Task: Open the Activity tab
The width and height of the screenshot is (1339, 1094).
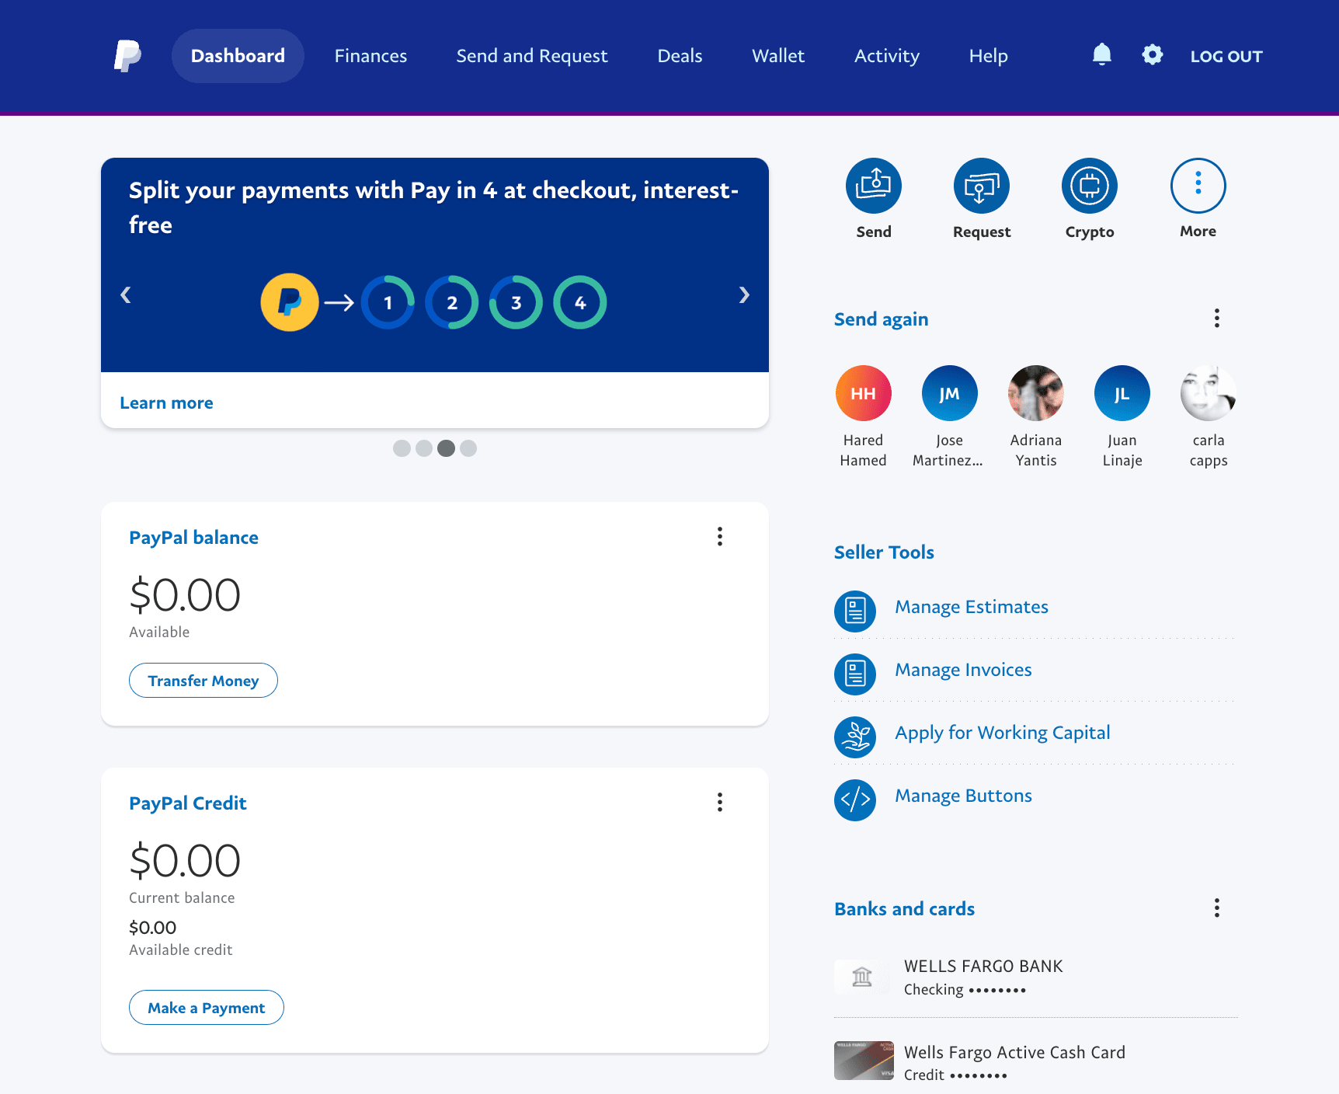Action: (x=887, y=56)
